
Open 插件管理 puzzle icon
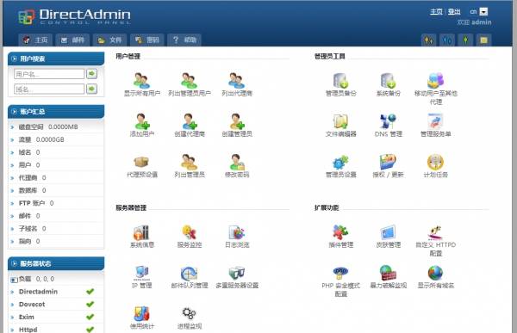[340, 232]
